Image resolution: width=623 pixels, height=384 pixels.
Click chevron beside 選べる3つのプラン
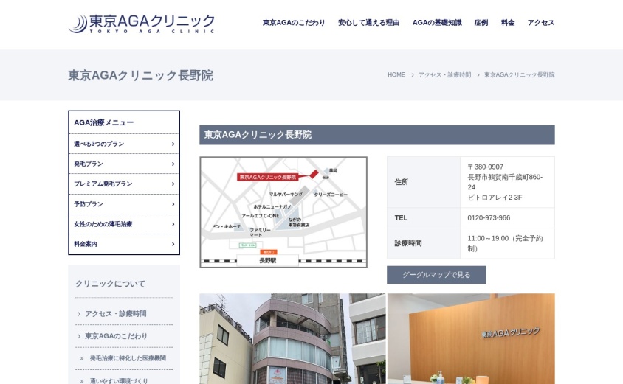click(173, 144)
